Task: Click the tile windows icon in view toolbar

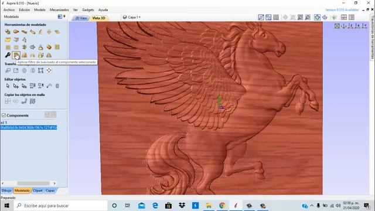Action: click(x=268, y=17)
